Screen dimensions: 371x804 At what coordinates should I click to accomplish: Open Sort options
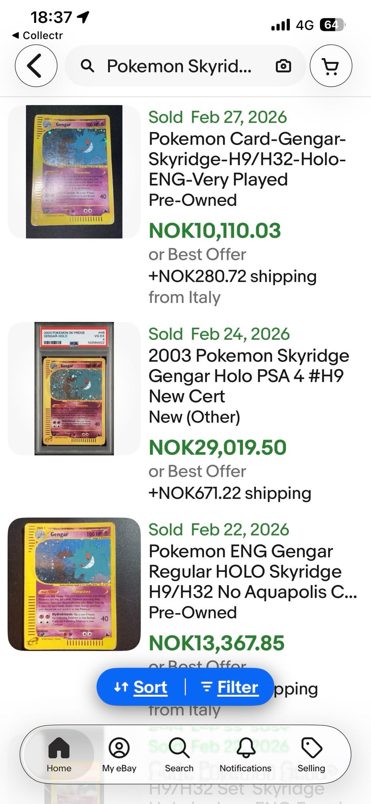click(141, 687)
